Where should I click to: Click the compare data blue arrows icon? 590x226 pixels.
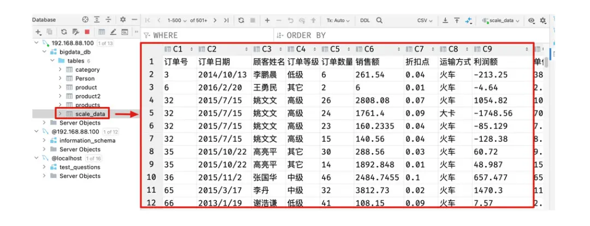(x=468, y=21)
